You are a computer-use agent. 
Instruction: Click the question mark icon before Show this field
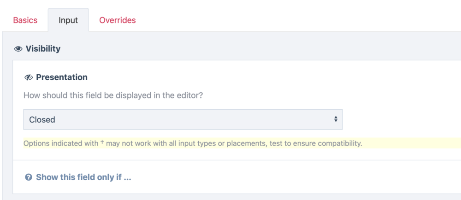click(29, 177)
